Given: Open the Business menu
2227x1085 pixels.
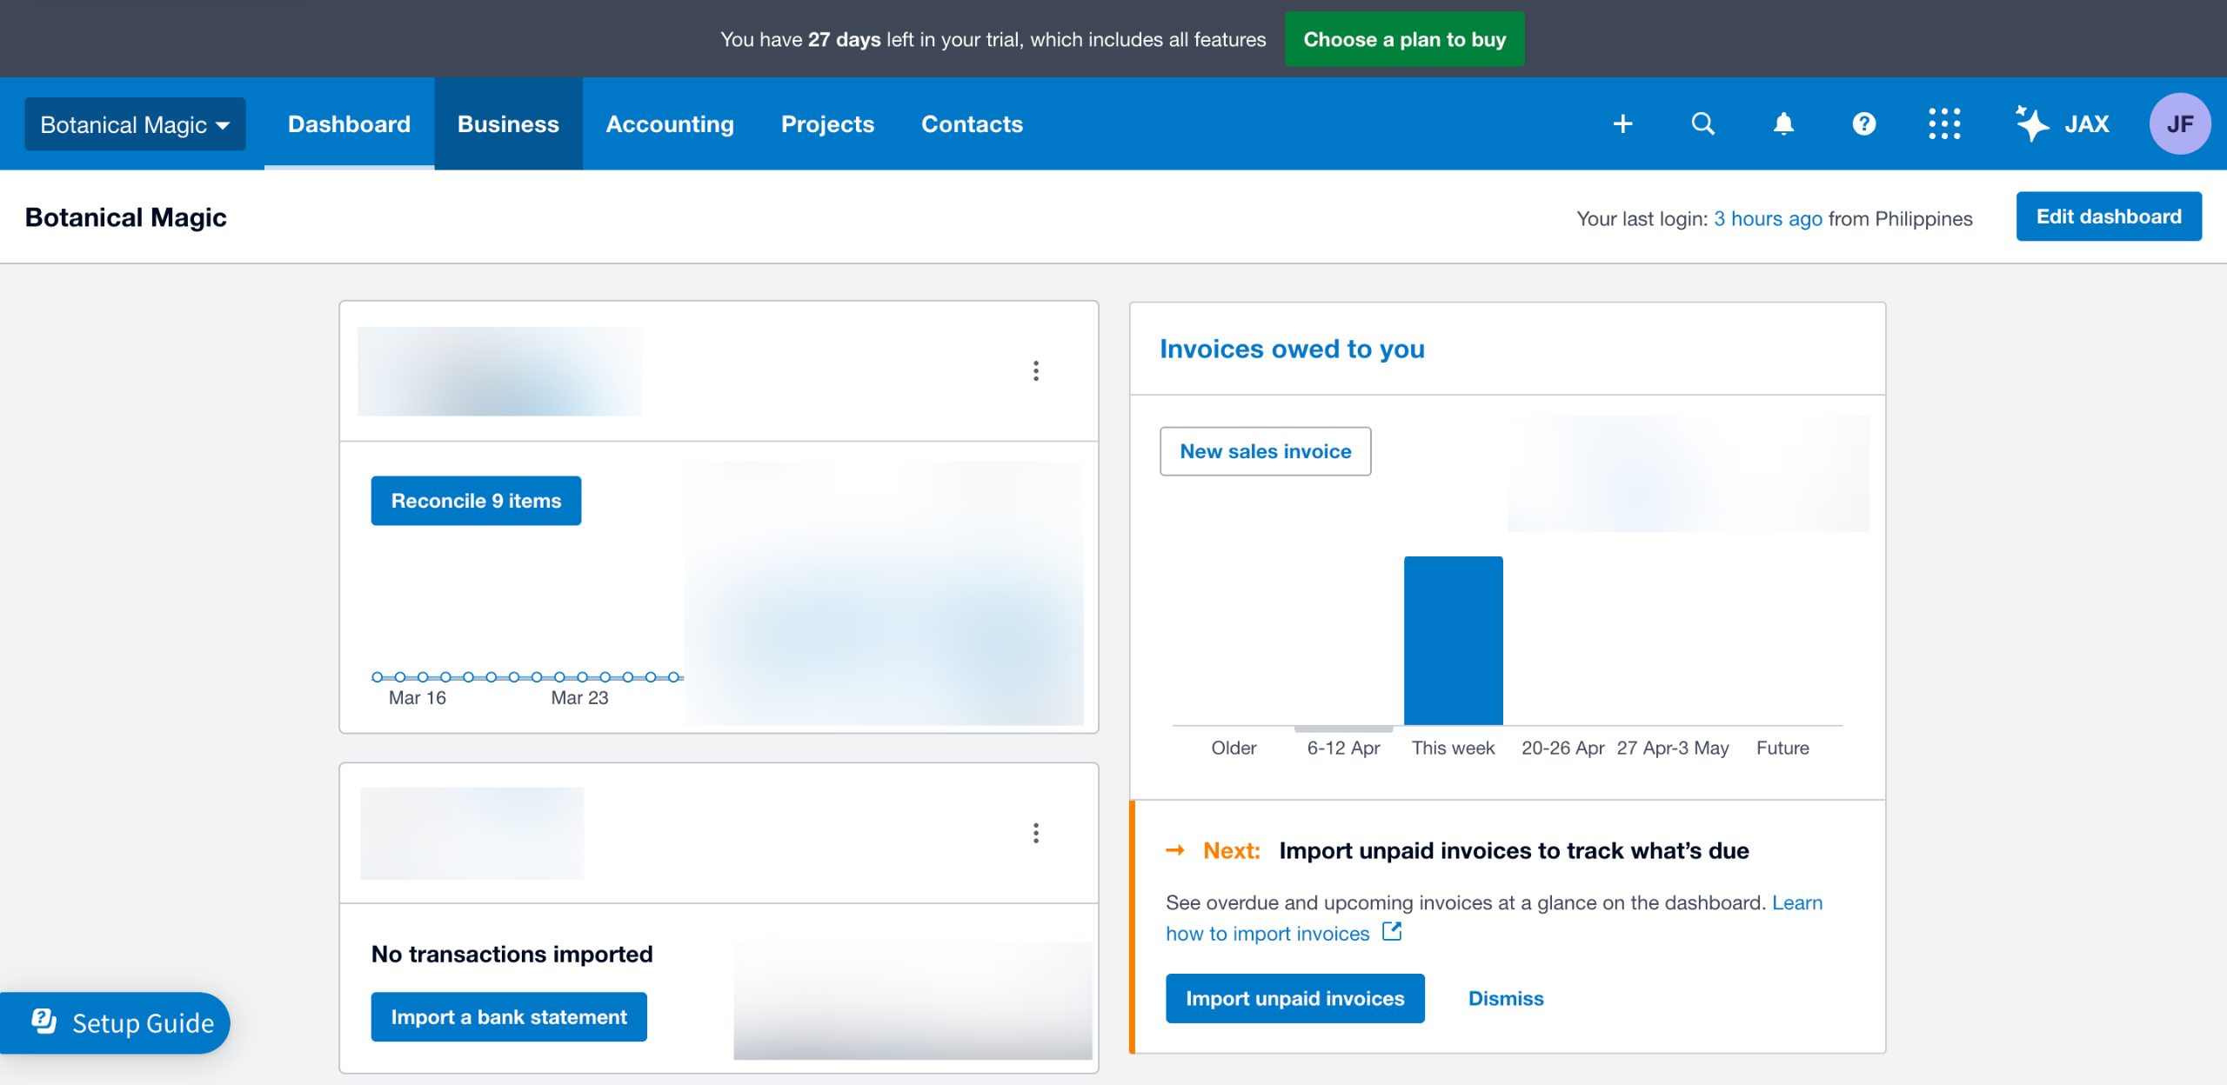Looking at the screenshot, I should (508, 124).
